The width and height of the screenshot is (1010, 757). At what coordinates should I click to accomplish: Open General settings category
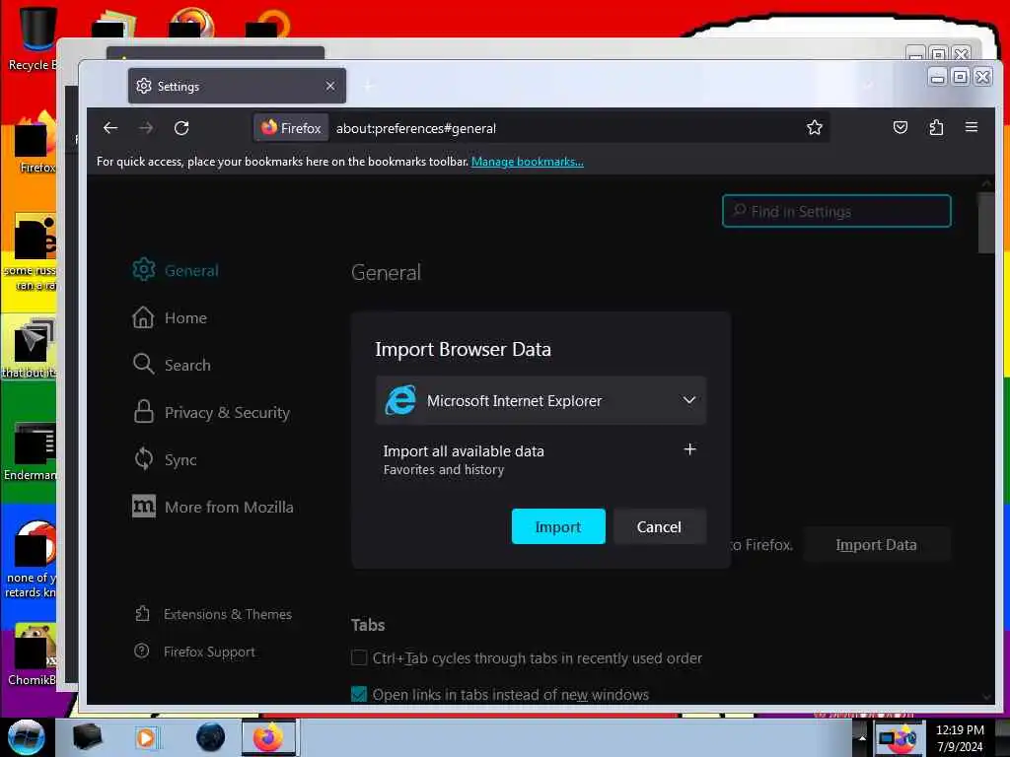(176, 270)
